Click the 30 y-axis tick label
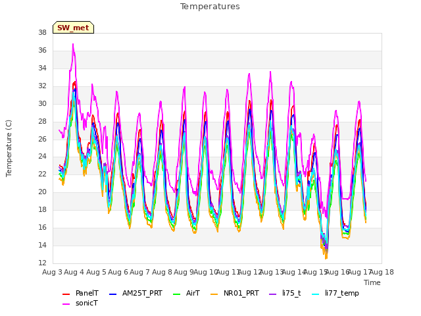 [x=42, y=104]
